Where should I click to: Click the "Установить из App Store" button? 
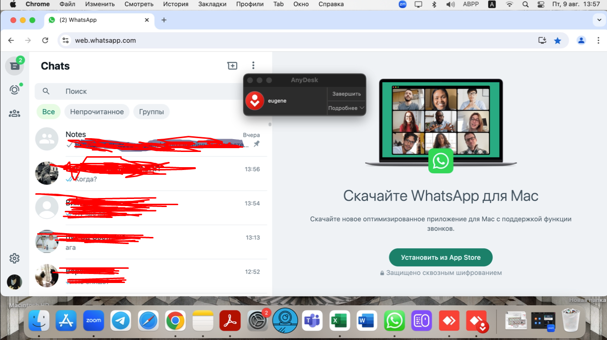(x=441, y=257)
